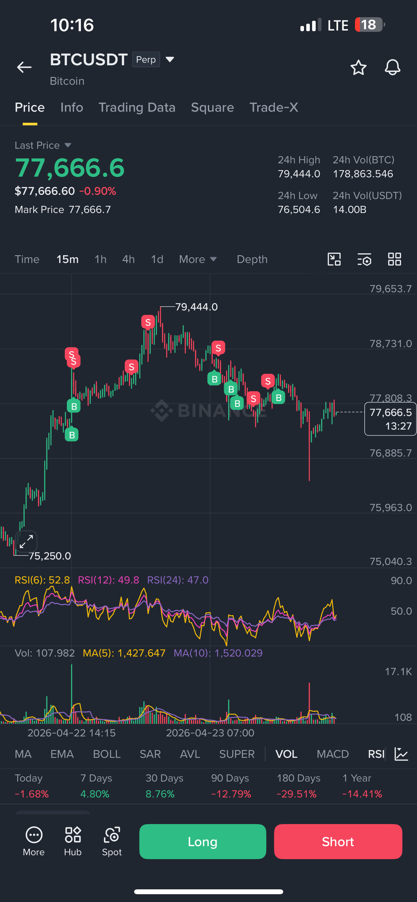Tap the Perp contract badge

pyautogui.click(x=146, y=59)
